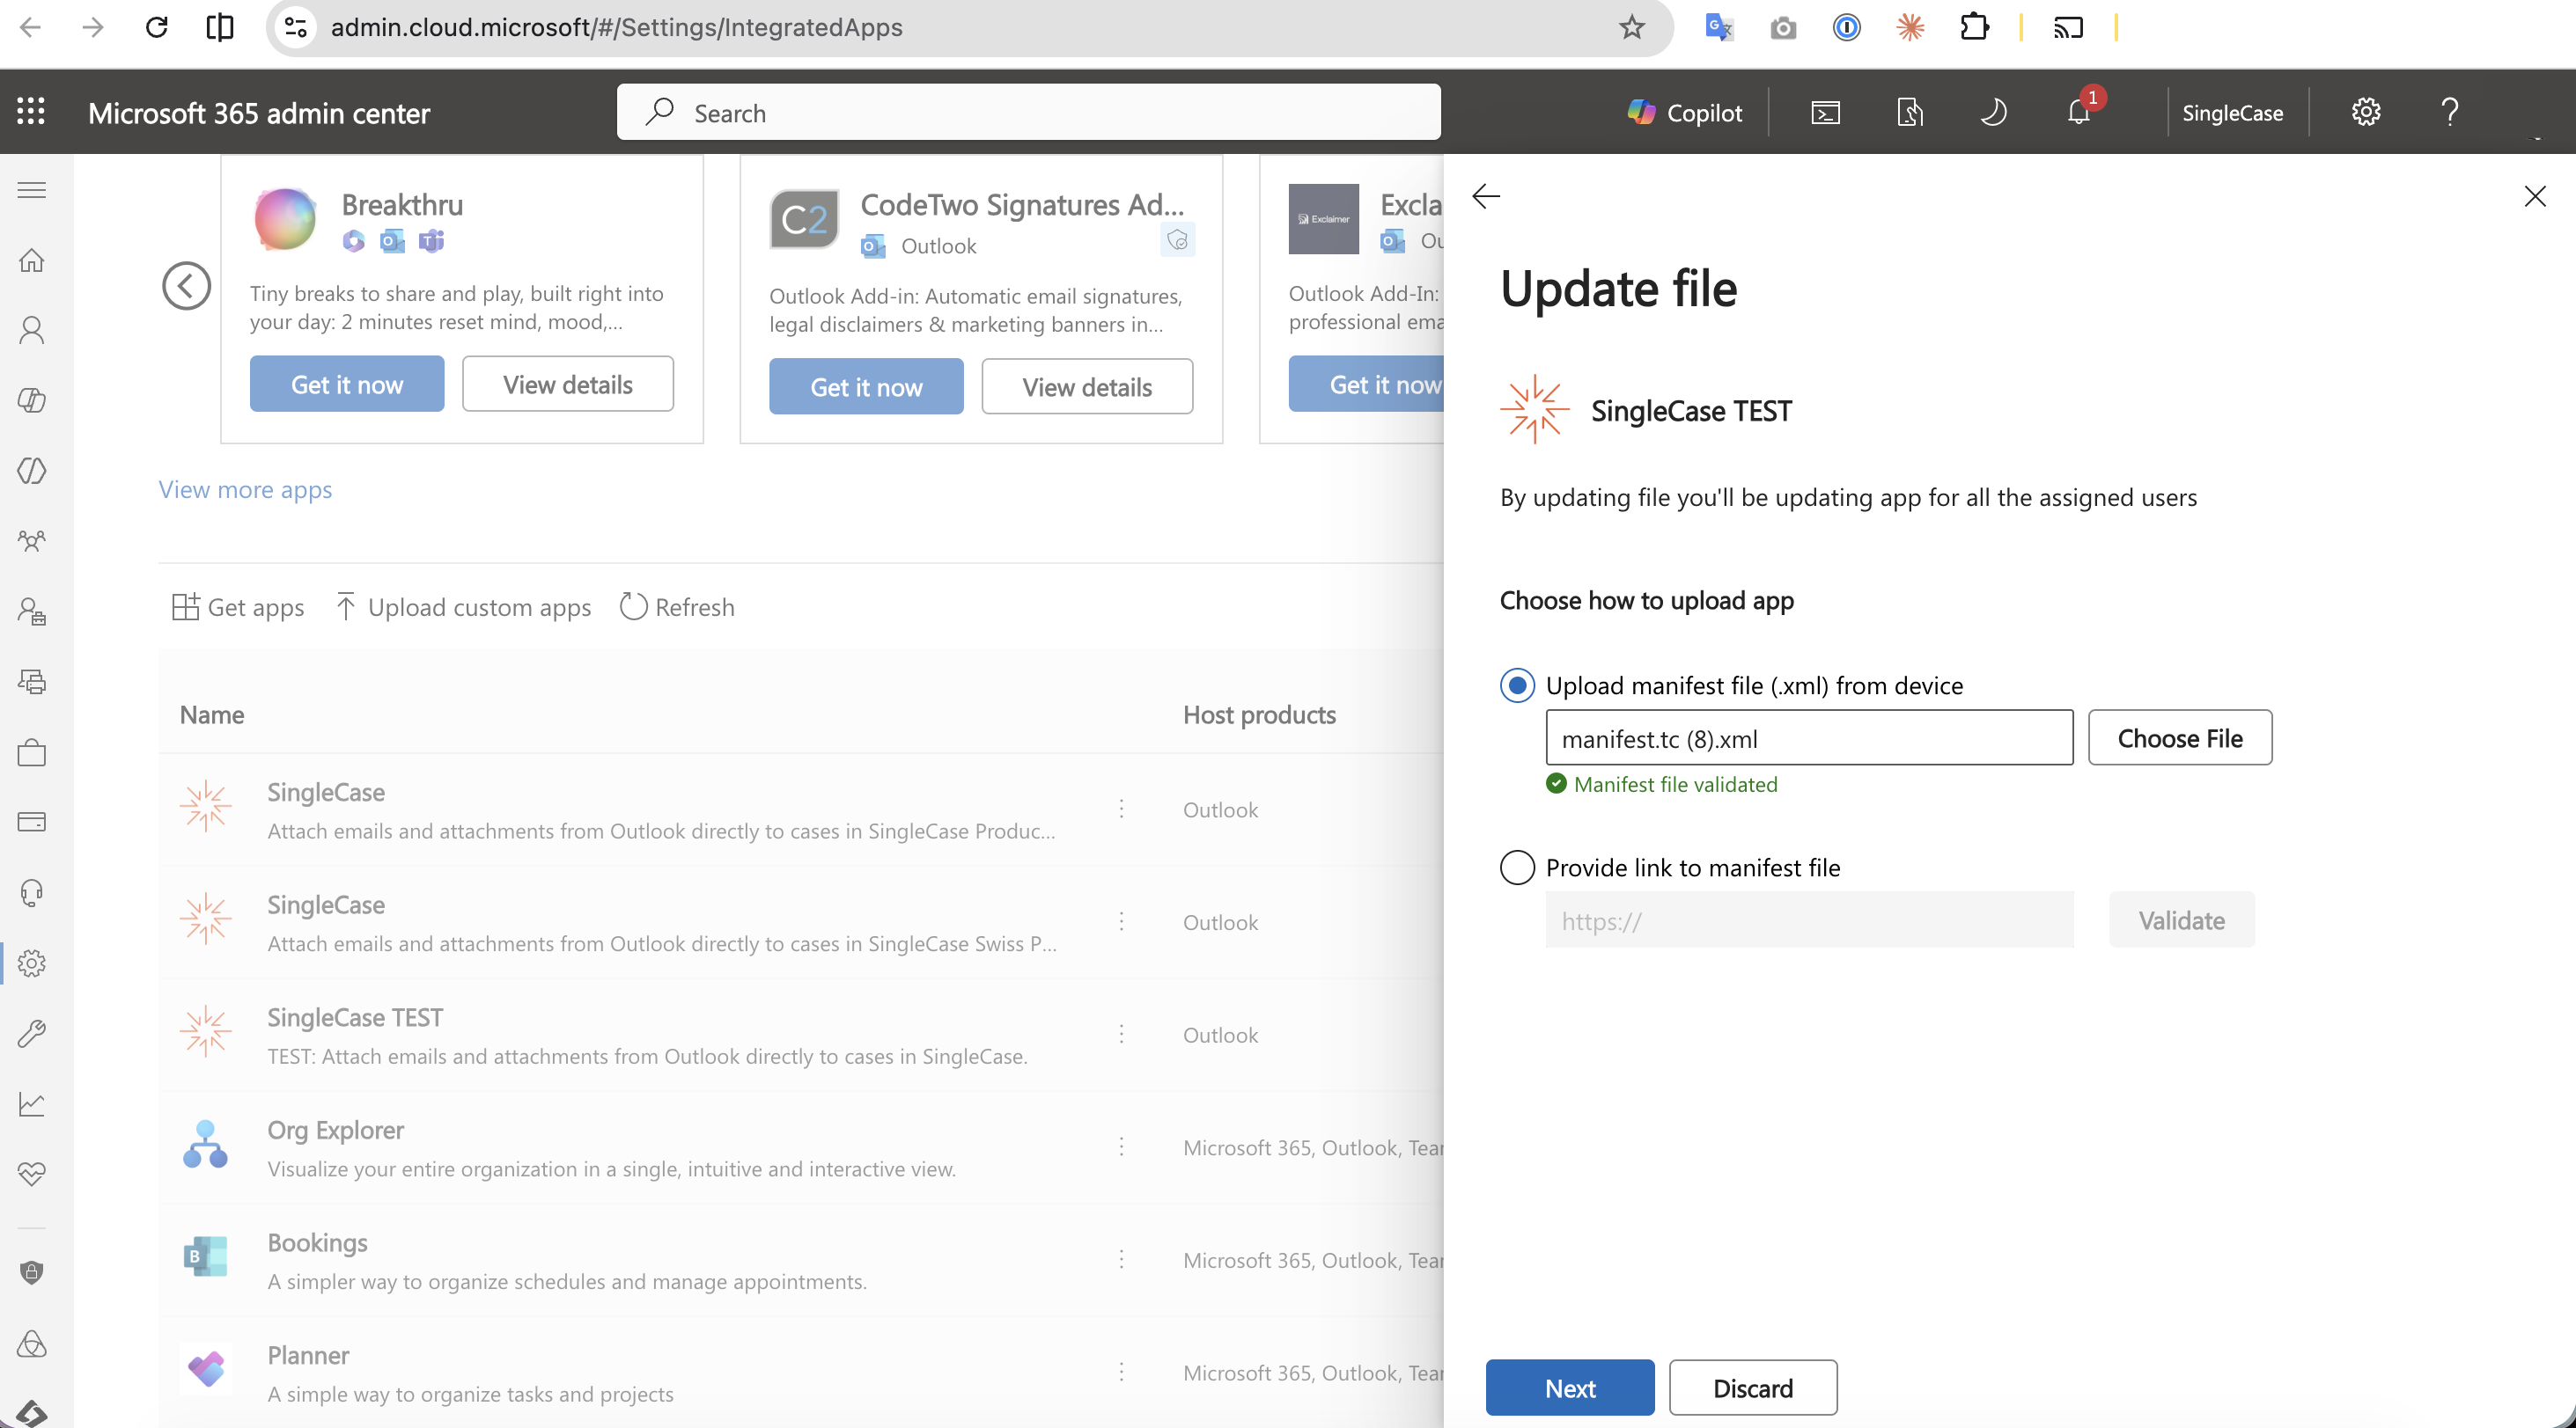Reload the page in the browser
This screenshot has width=2576, height=1428.
pyautogui.click(x=156, y=27)
